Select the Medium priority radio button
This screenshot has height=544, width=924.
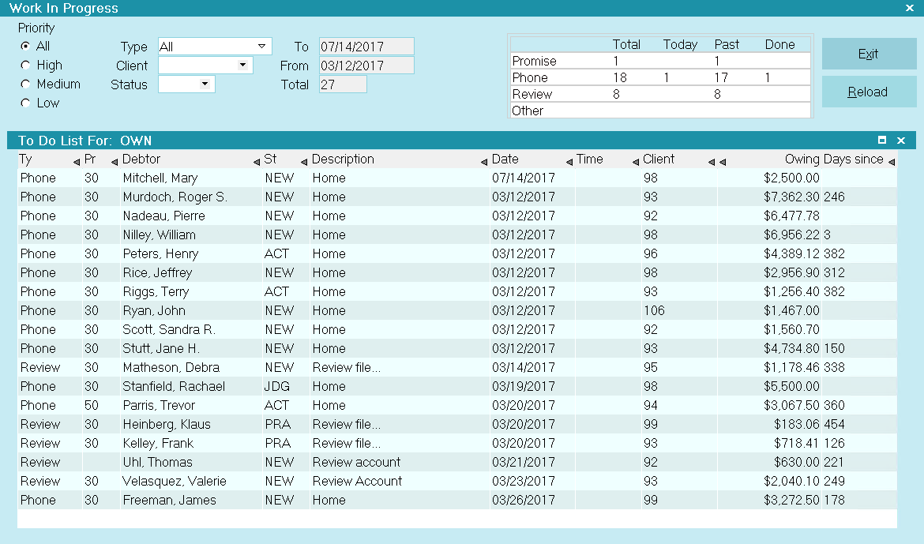(25, 84)
